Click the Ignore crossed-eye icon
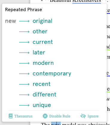Viewport: 110px width, 125px height. 83,116
